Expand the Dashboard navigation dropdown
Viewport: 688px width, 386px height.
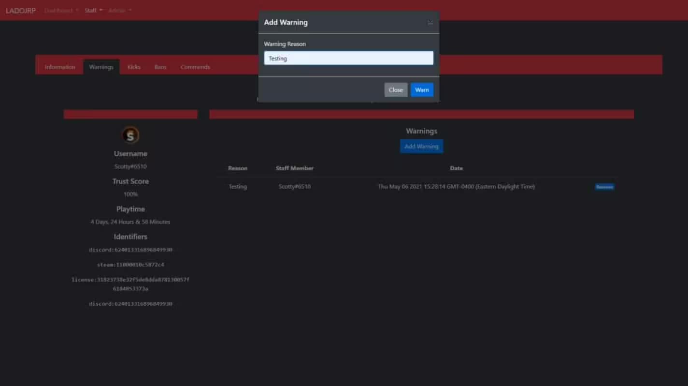coord(59,10)
